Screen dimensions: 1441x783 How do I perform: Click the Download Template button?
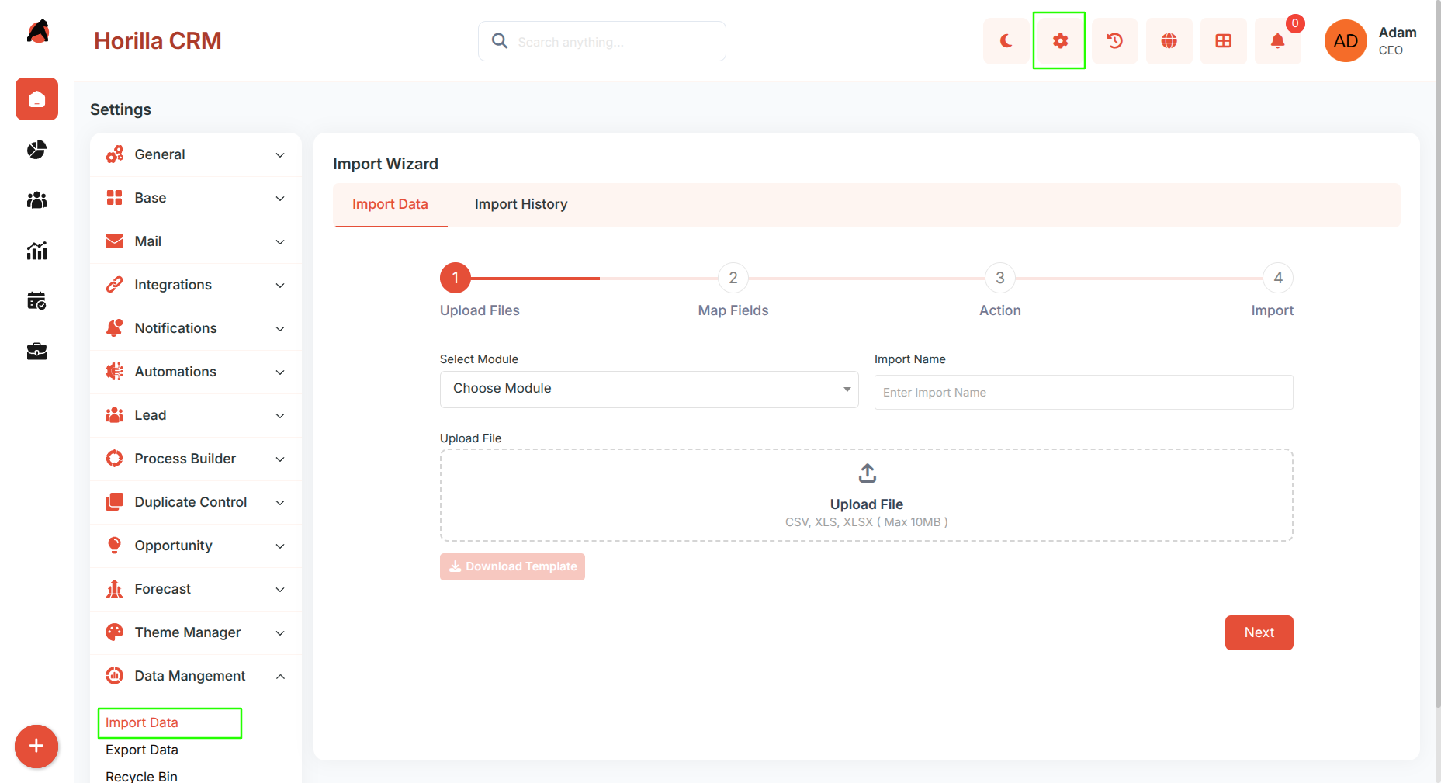512,566
